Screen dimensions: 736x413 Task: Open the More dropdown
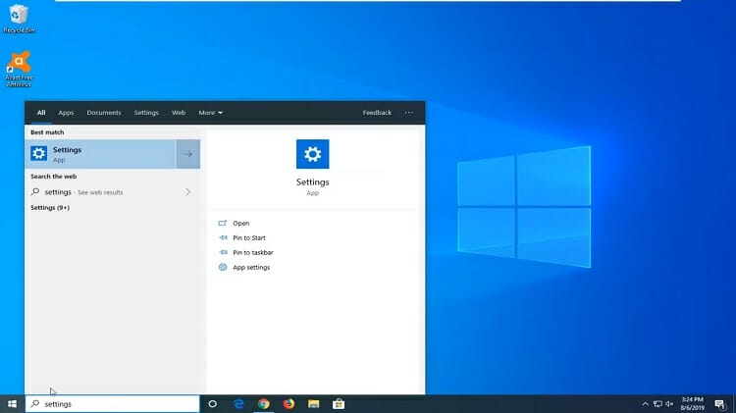click(x=210, y=113)
